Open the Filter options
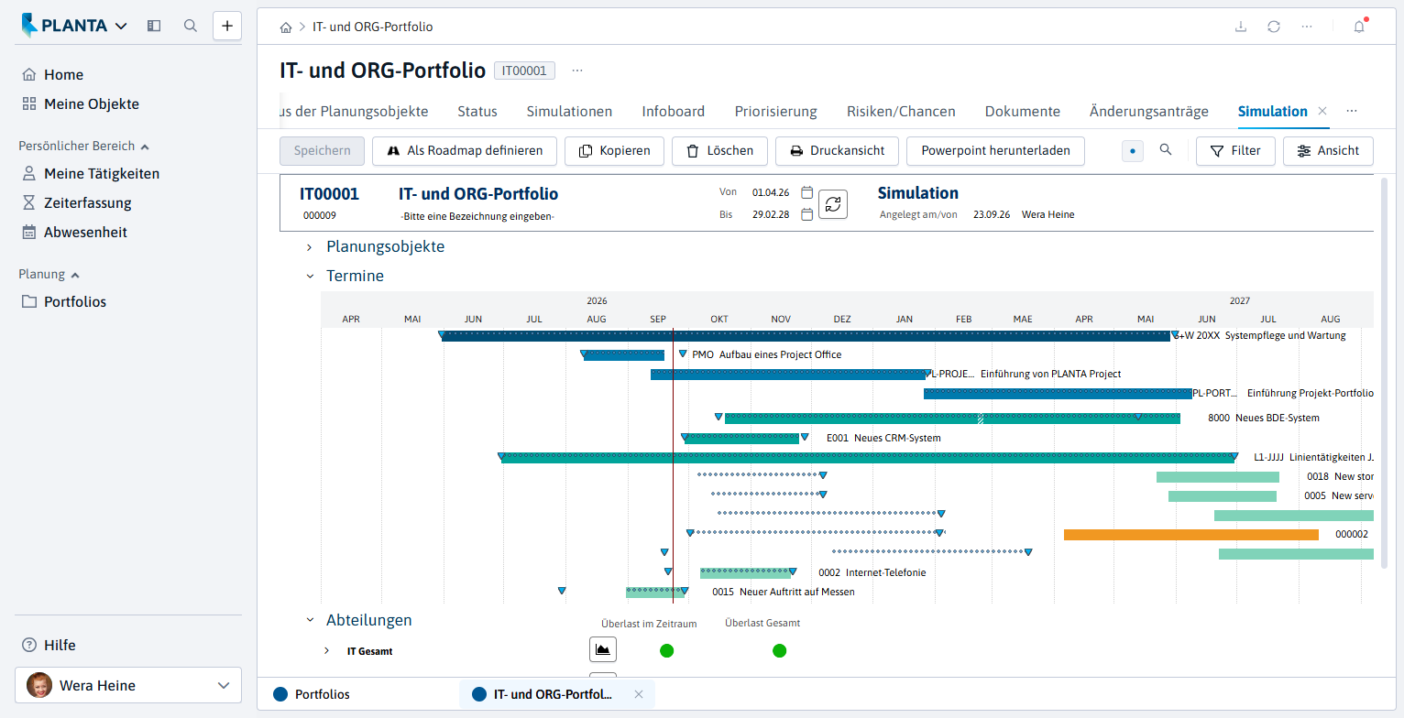 (x=1235, y=151)
